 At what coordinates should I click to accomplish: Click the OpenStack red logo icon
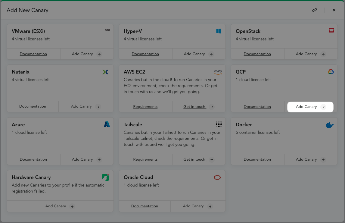tap(331, 30)
